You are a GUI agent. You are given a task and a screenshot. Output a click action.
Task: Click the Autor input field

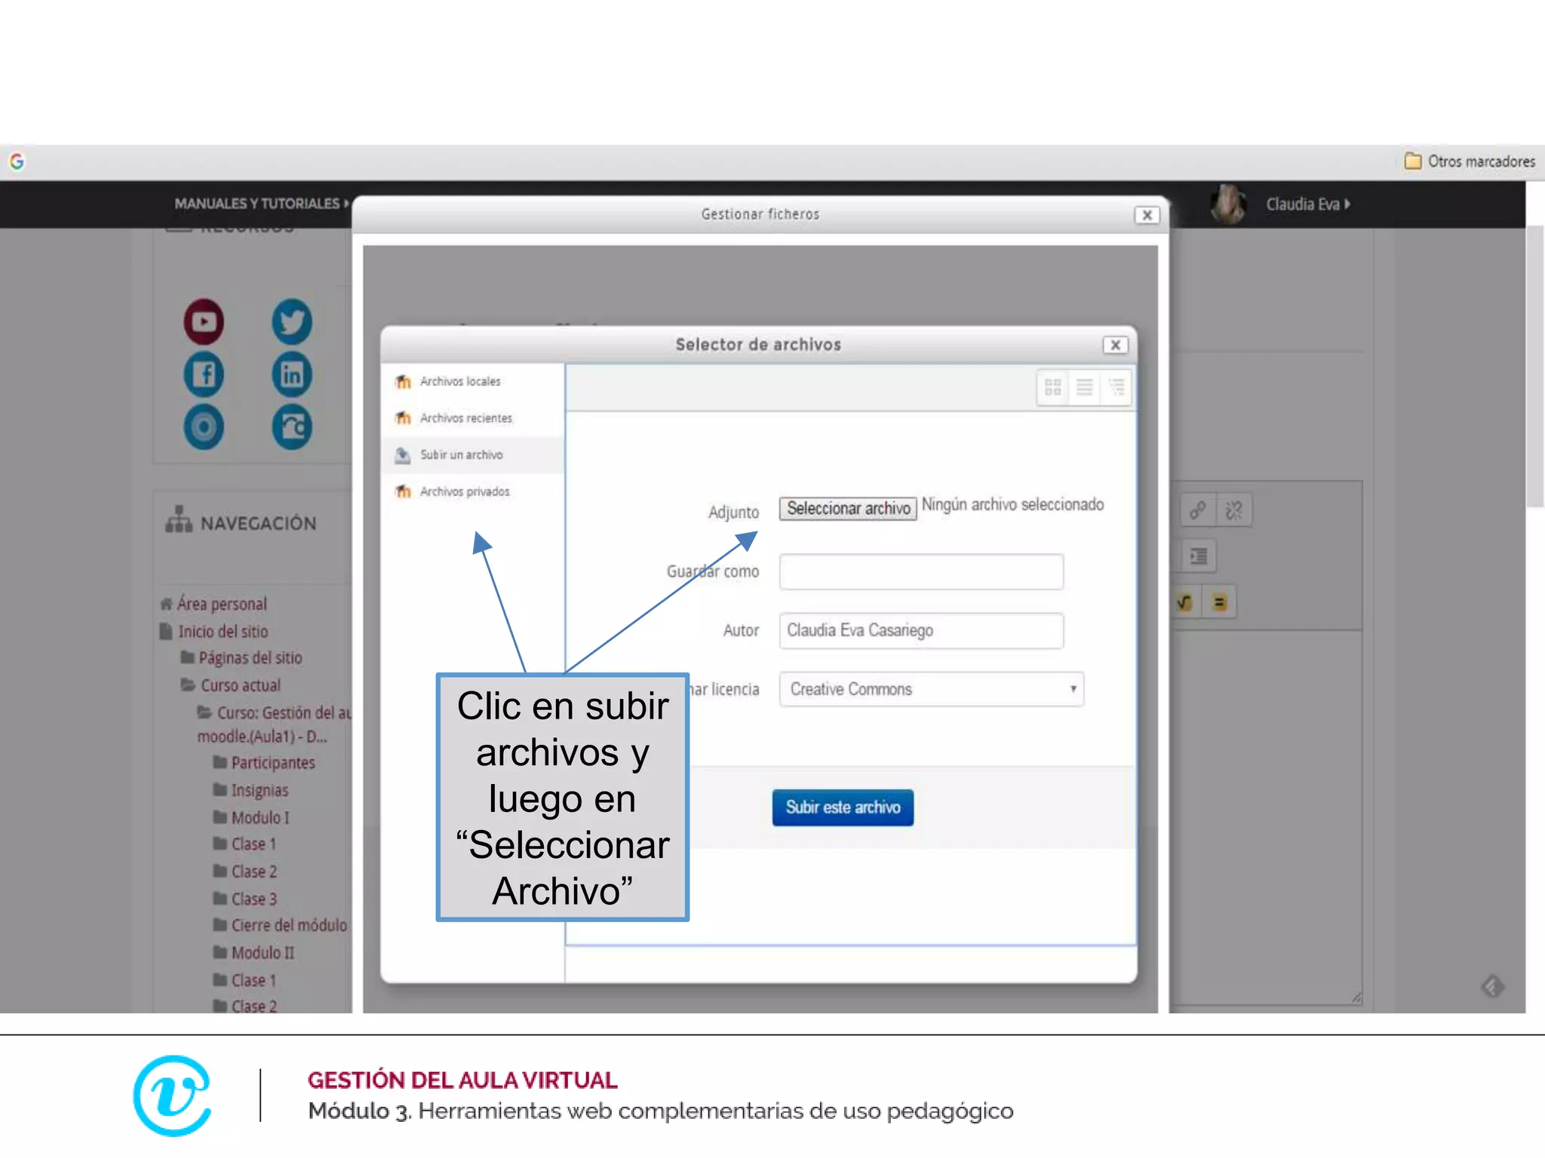pyautogui.click(x=921, y=630)
